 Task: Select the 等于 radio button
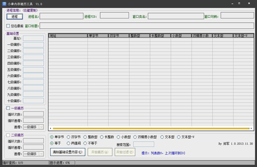coord(52,143)
